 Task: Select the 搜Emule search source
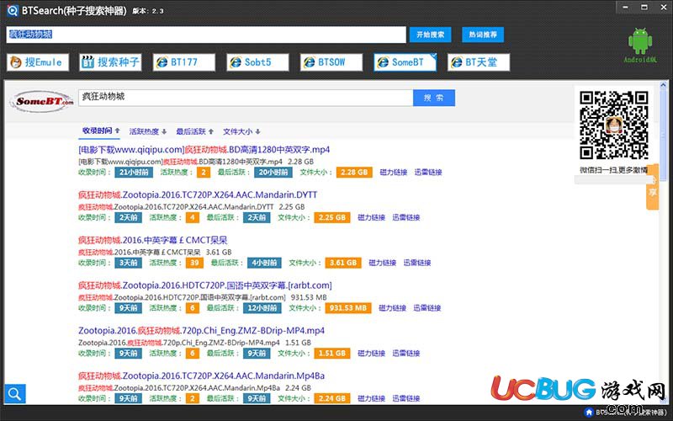pyautogui.click(x=38, y=62)
